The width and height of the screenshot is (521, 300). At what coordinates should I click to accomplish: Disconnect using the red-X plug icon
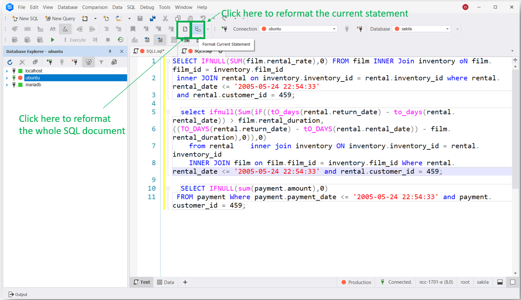(x=74, y=62)
